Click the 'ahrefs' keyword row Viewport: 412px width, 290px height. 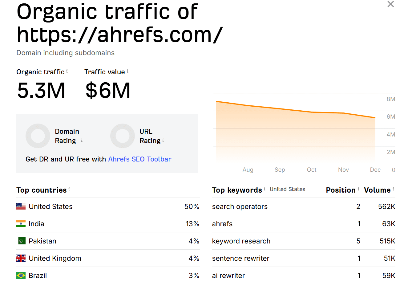pos(304,224)
